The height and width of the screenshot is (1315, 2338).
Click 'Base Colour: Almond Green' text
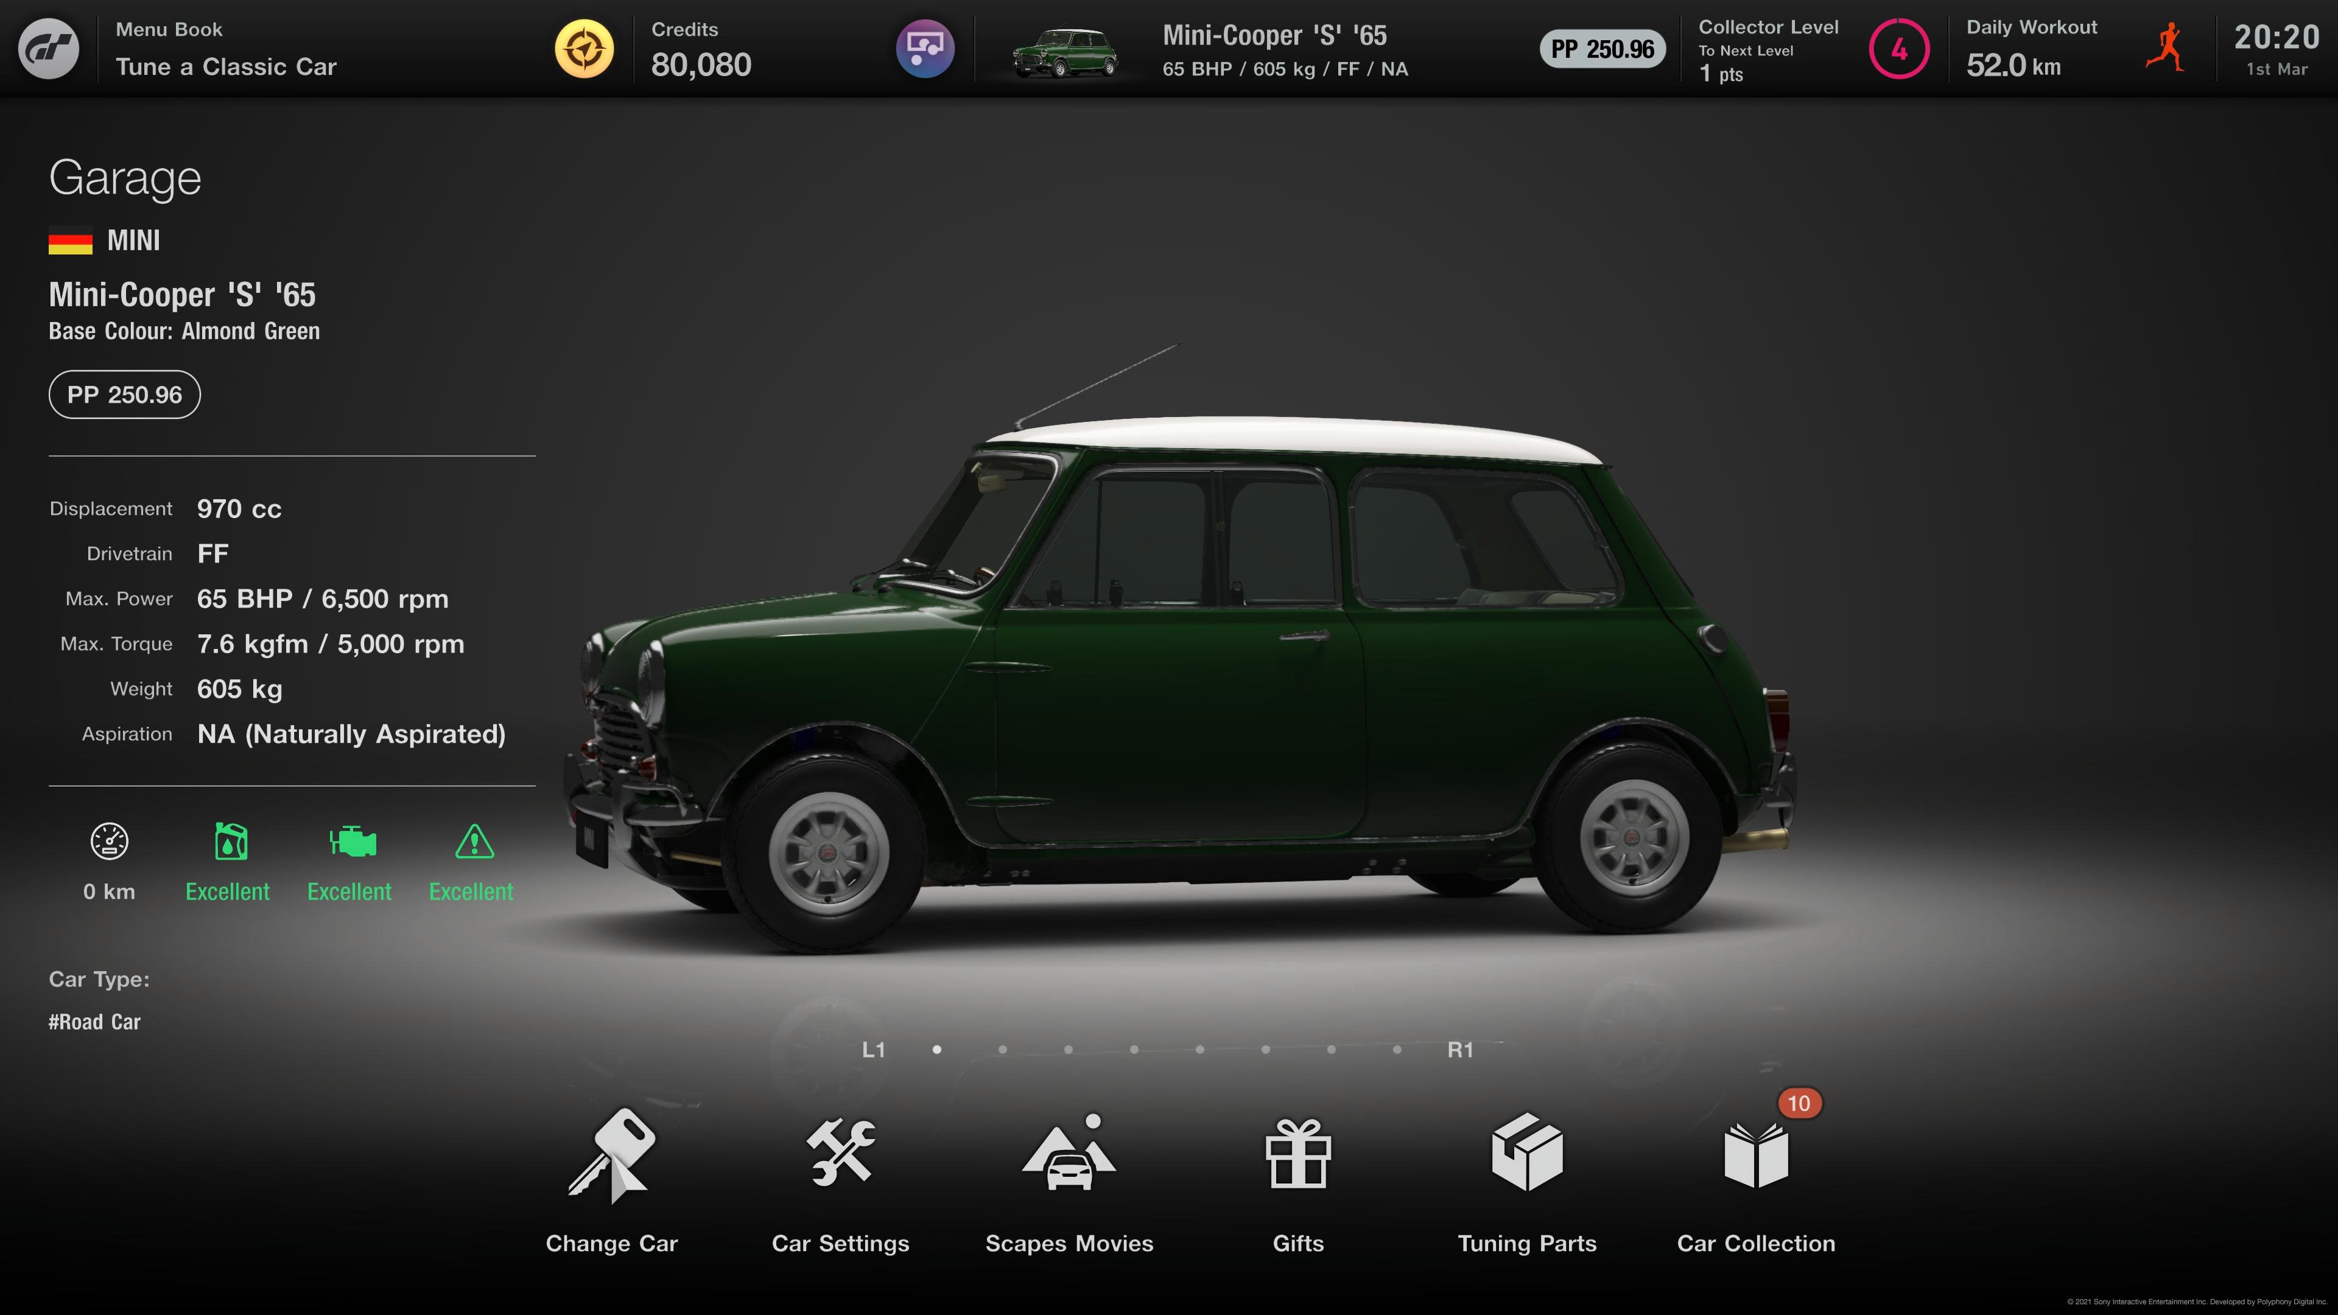(x=184, y=331)
